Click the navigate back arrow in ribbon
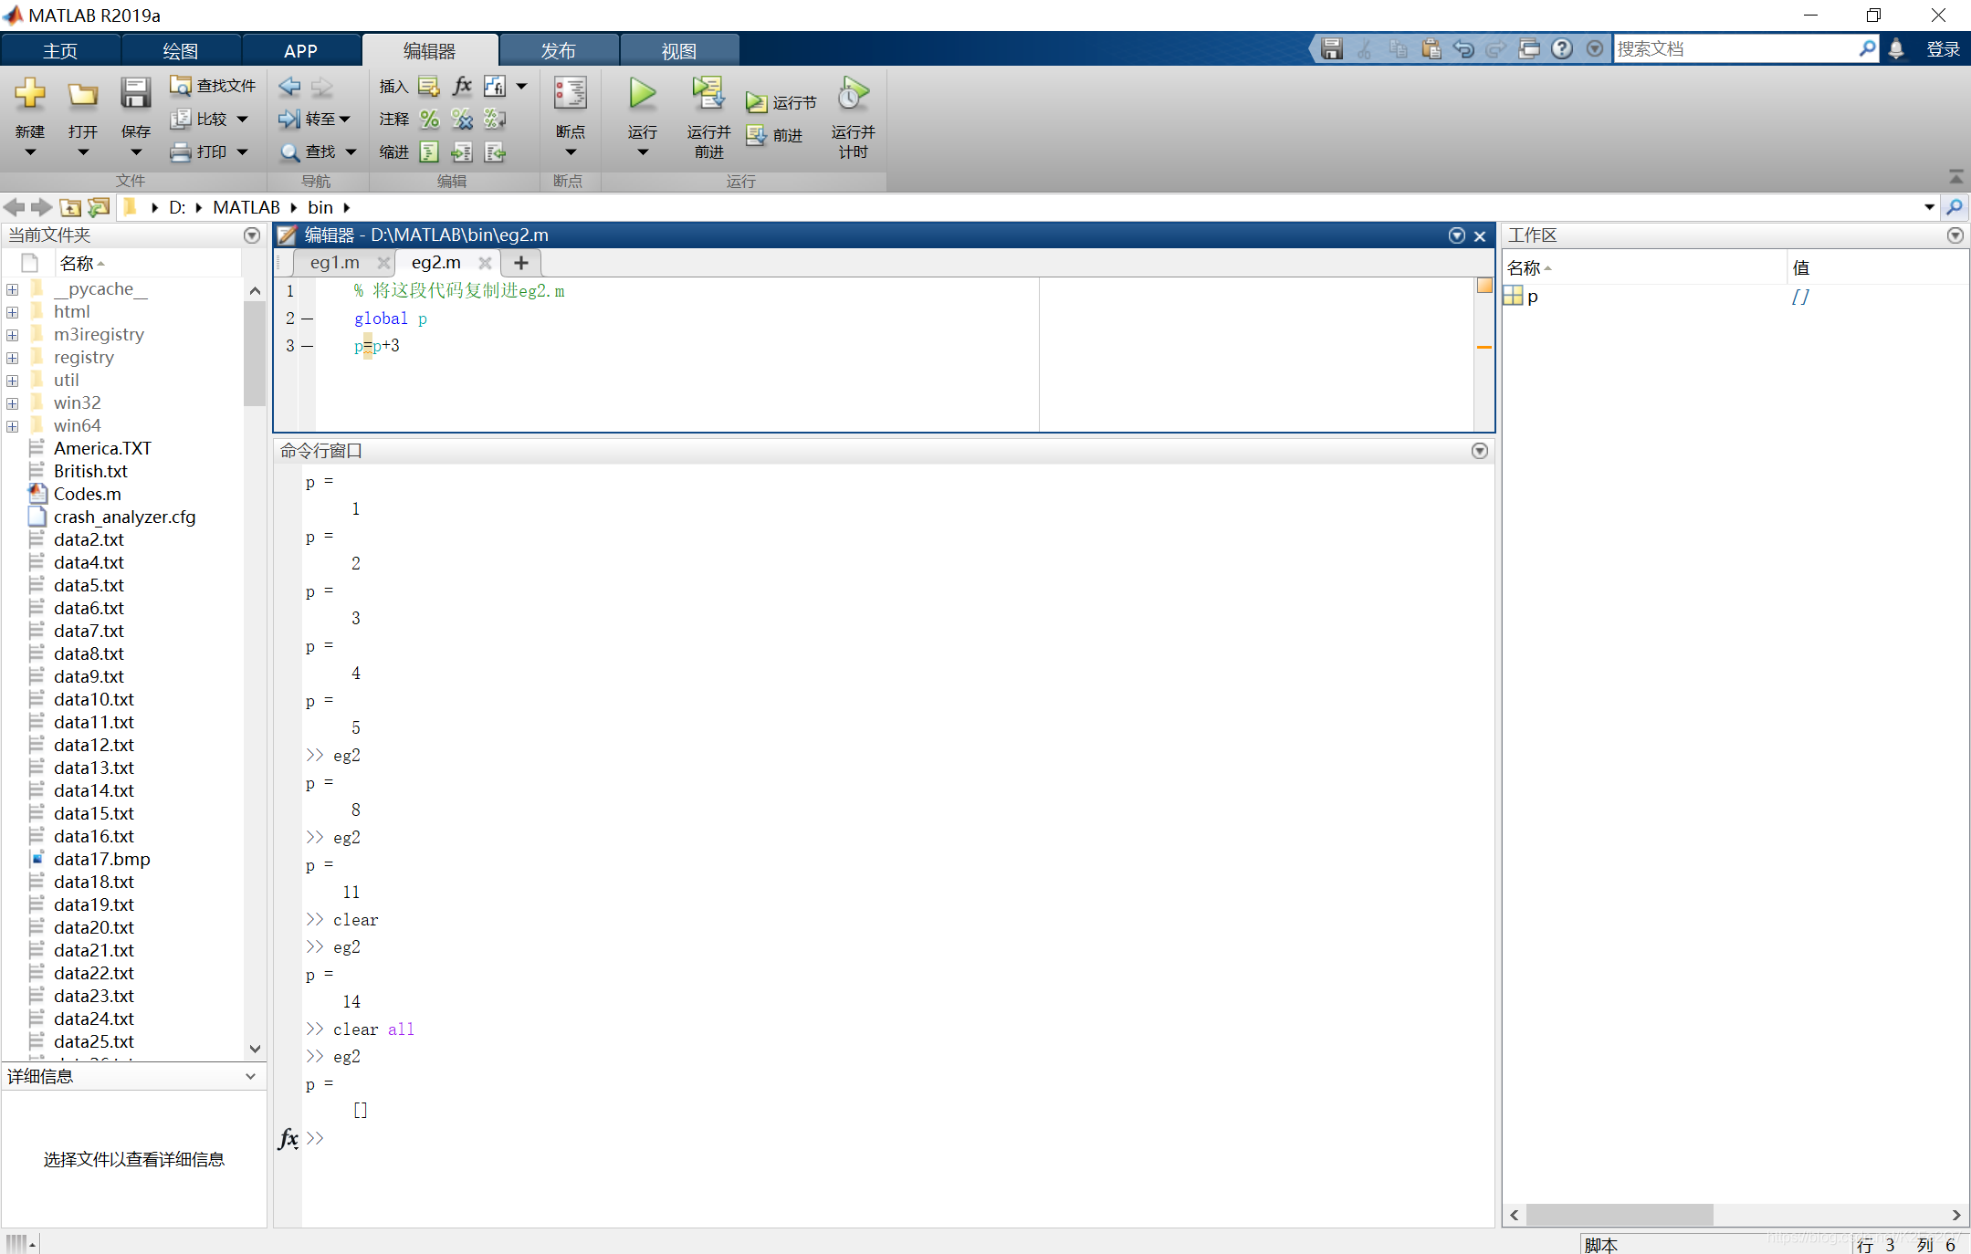 click(289, 87)
